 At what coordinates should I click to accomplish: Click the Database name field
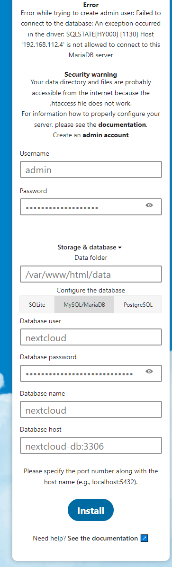(x=91, y=409)
